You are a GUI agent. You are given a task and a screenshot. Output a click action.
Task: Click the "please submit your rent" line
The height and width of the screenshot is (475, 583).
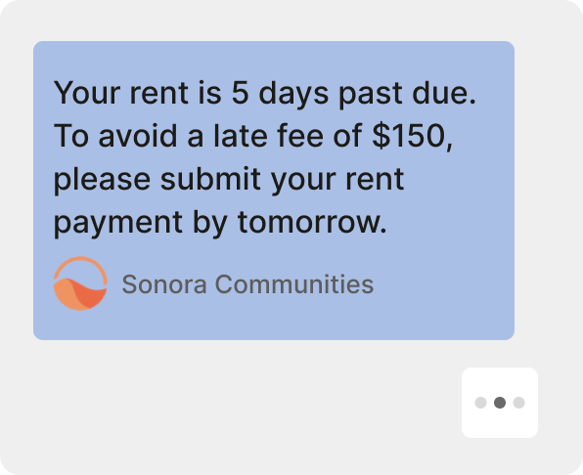pos(229,180)
